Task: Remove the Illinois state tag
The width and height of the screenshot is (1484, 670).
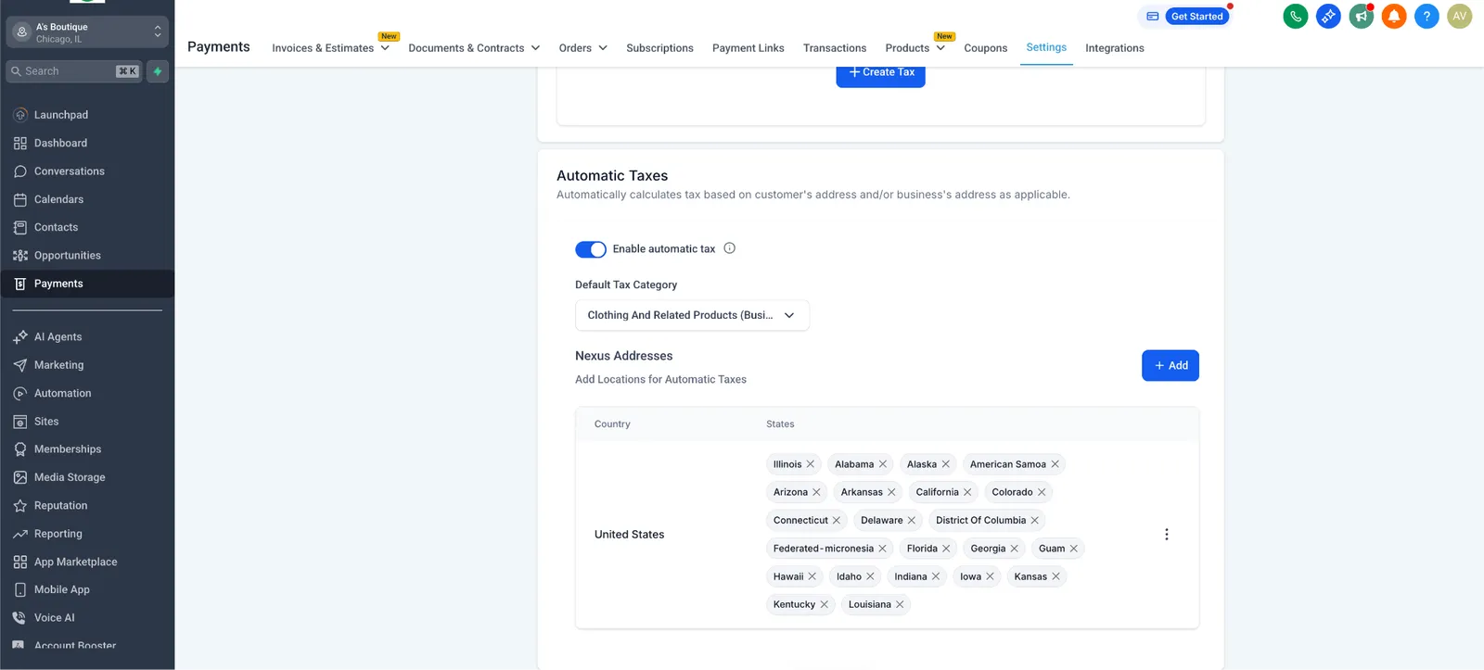Action: [x=811, y=464]
